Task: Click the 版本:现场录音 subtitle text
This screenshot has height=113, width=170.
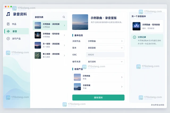Action: (148, 28)
